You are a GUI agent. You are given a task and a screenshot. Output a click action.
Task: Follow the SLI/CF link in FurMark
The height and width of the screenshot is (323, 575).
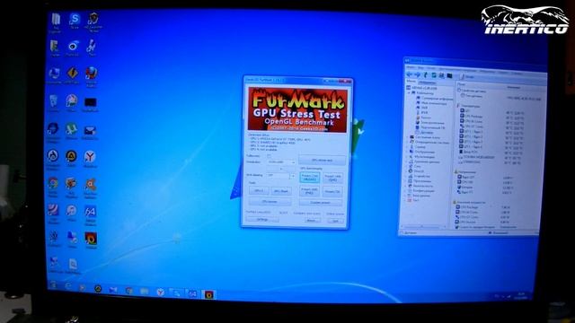click(283, 213)
